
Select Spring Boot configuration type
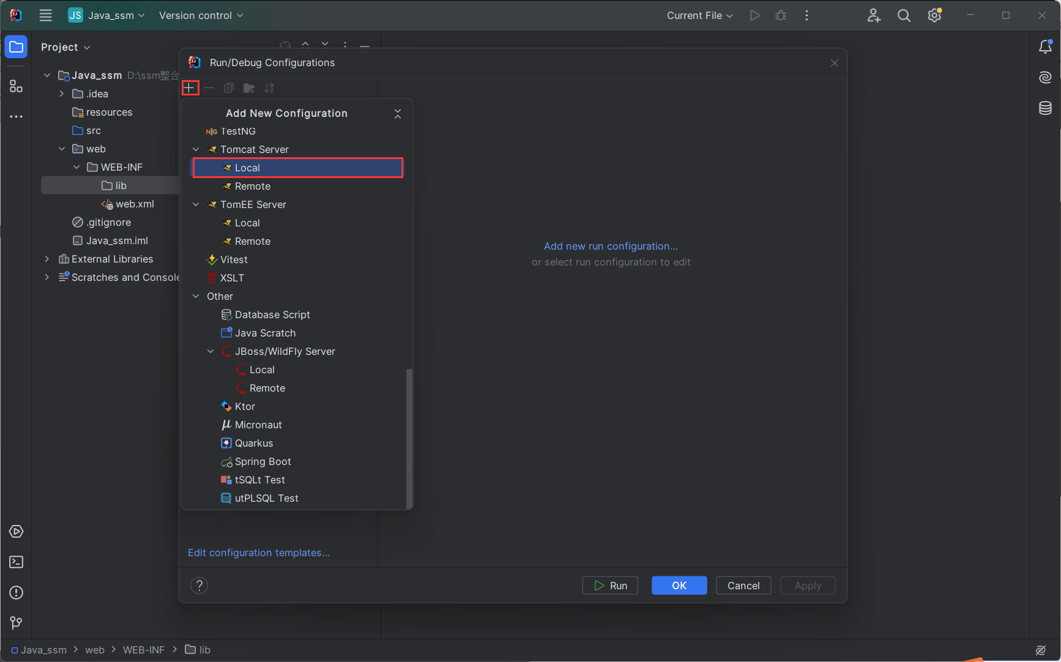[262, 462]
